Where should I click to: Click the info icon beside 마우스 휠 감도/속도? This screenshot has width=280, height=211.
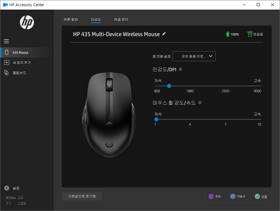(200, 103)
